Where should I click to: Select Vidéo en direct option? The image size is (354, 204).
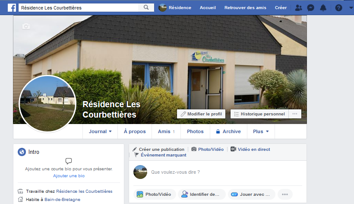click(x=250, y=150)
